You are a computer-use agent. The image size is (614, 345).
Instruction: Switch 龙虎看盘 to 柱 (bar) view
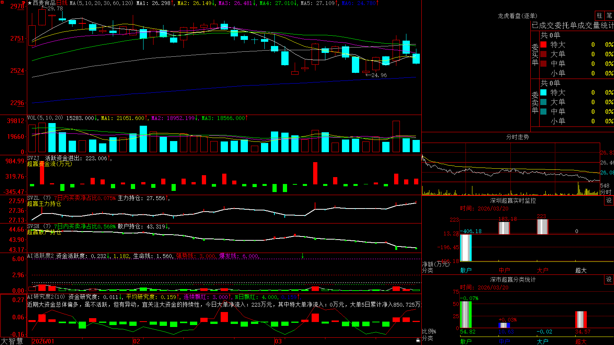click(599, 16)
